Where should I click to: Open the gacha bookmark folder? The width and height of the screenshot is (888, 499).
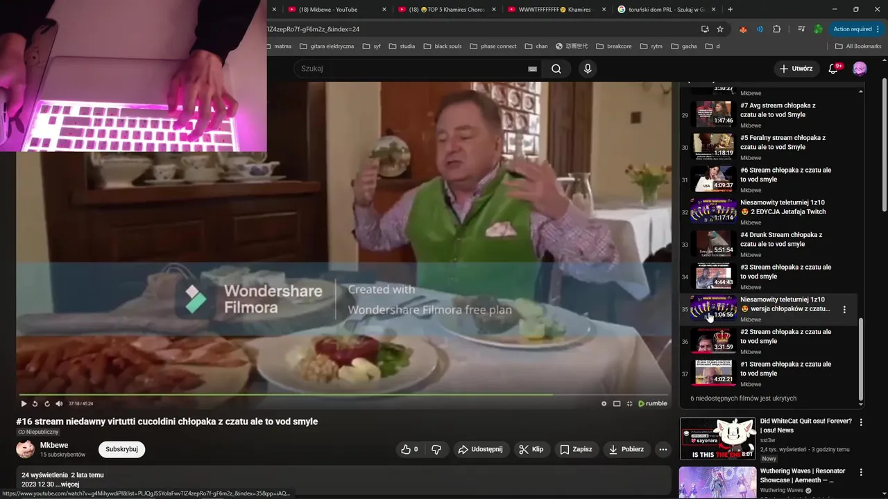point(683,46)
